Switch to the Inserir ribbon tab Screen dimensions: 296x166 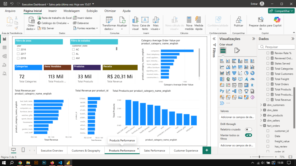(53, 11)
